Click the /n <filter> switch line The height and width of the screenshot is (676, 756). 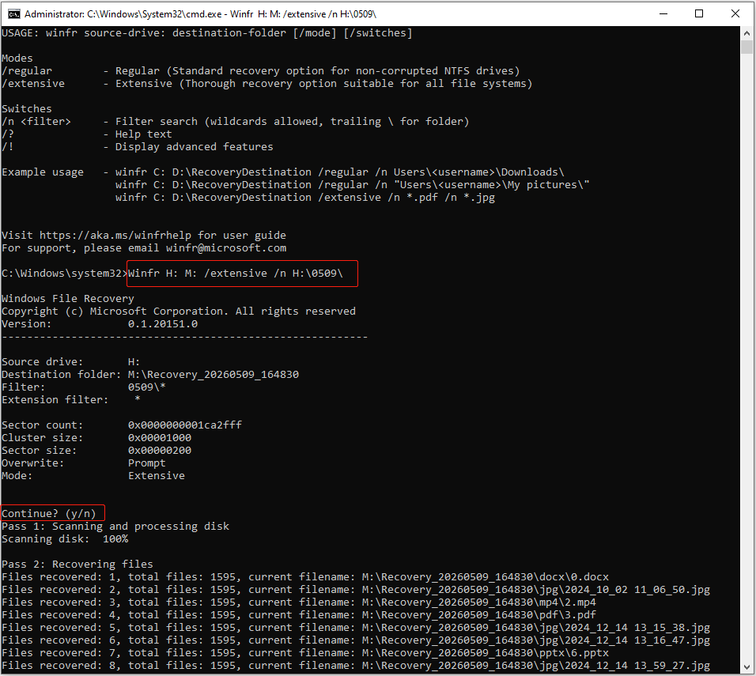[236, 122]
